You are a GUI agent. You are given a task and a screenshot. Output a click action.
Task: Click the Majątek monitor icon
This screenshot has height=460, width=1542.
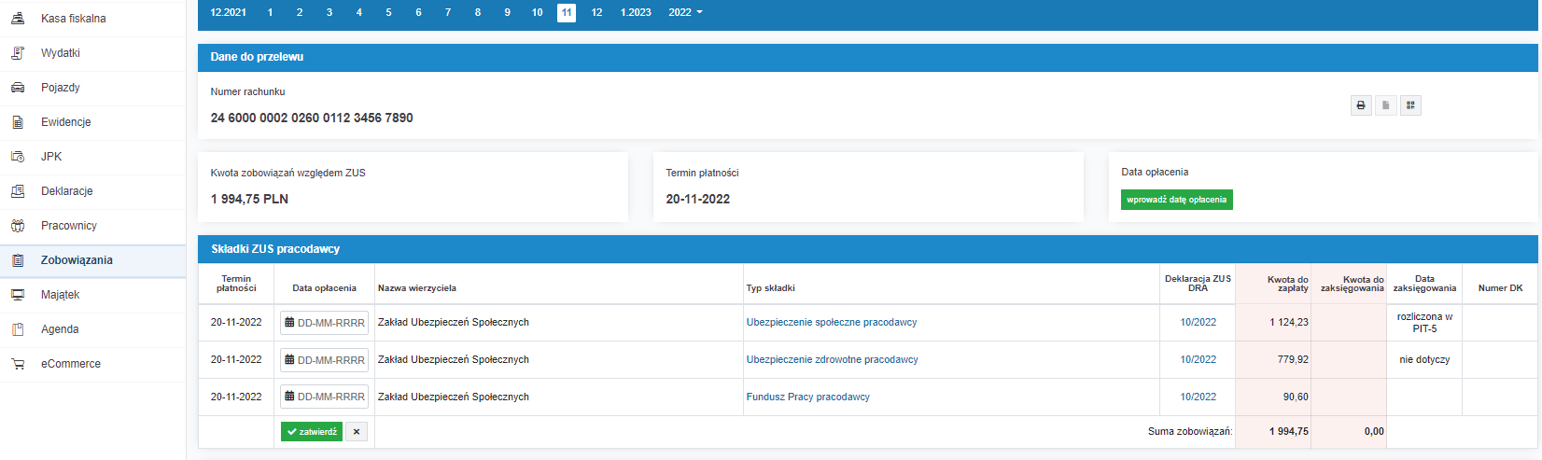pyautogui.click(x=18, y=295)
